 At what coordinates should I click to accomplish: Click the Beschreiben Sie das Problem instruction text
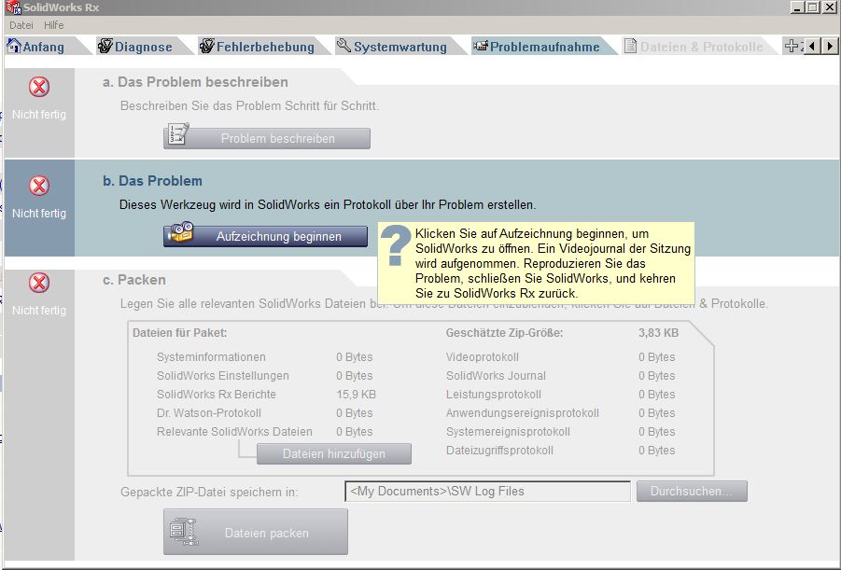click(x=249, y=106)
